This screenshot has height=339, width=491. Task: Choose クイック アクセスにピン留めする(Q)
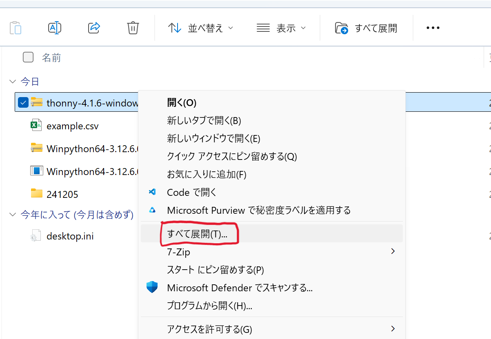271,157
